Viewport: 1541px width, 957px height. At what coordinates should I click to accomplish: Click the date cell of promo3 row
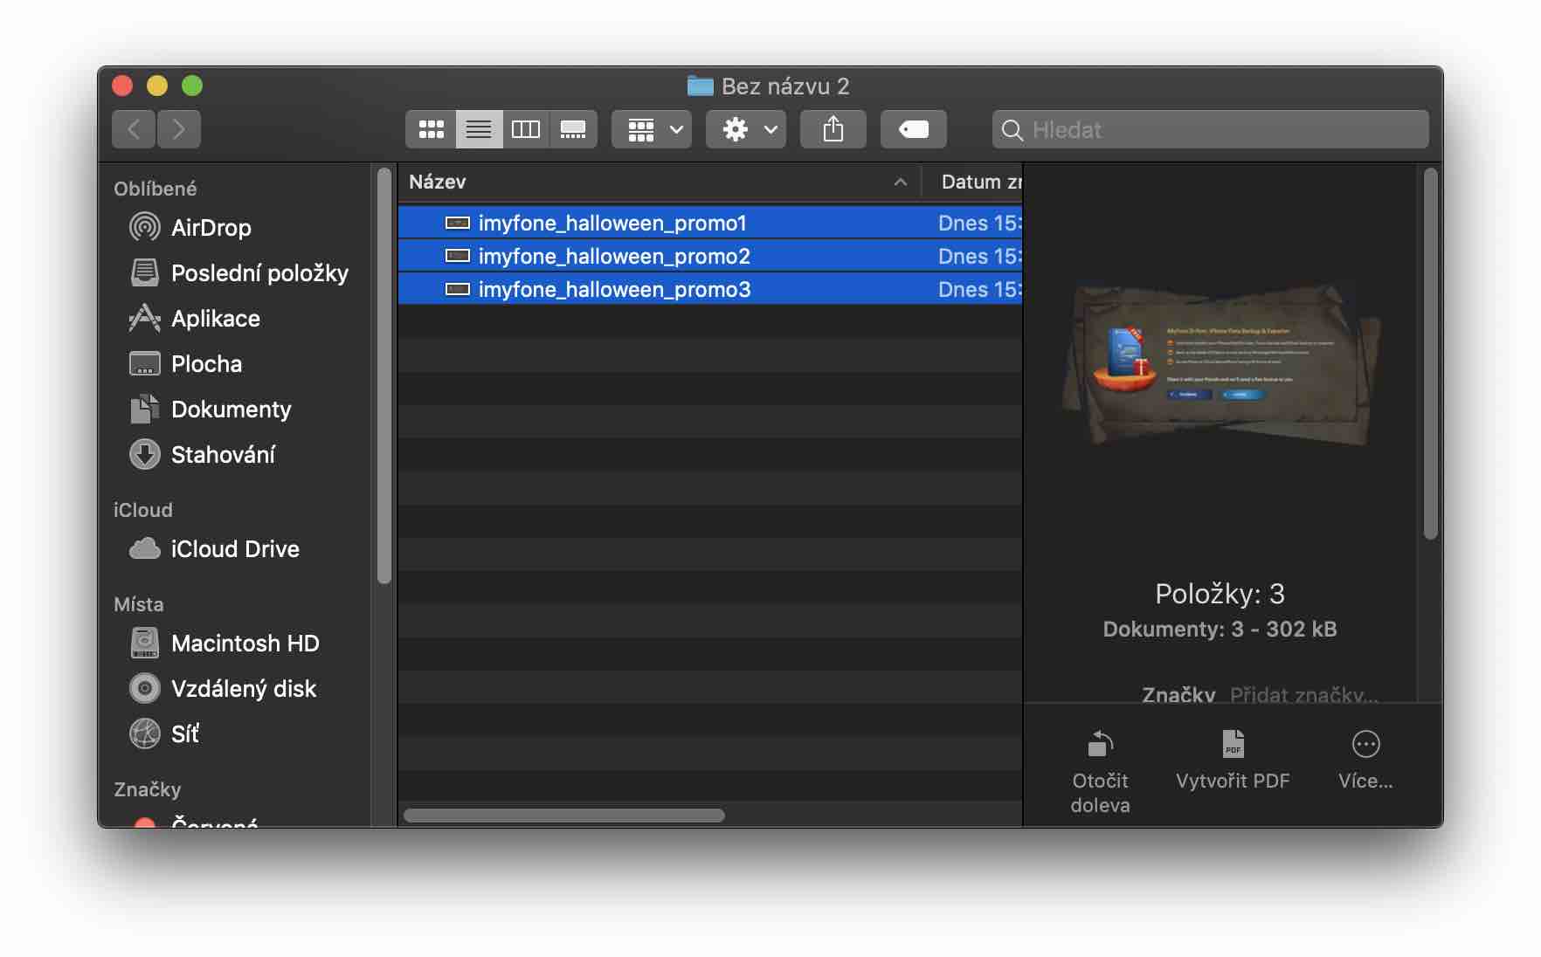(979, 289)
